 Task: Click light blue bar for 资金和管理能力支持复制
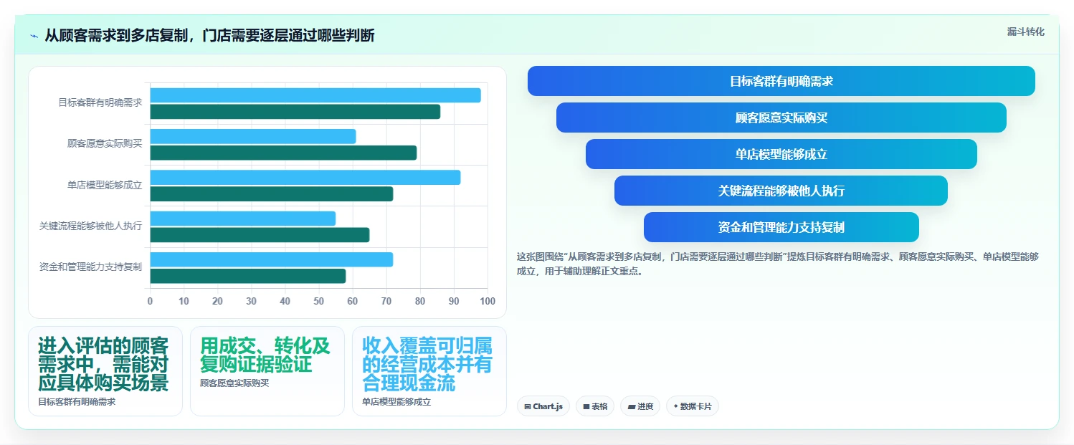pyautogui.click(x=272, y=259)
